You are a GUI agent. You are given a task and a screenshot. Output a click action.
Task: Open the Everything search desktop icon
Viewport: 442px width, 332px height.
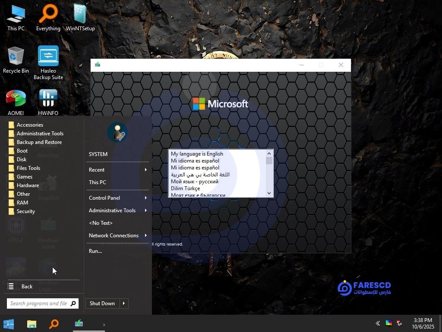(x=48, y=17)
